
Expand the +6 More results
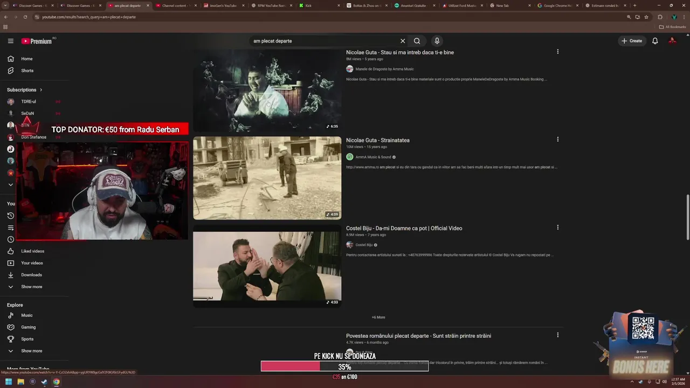coord(378,317)
